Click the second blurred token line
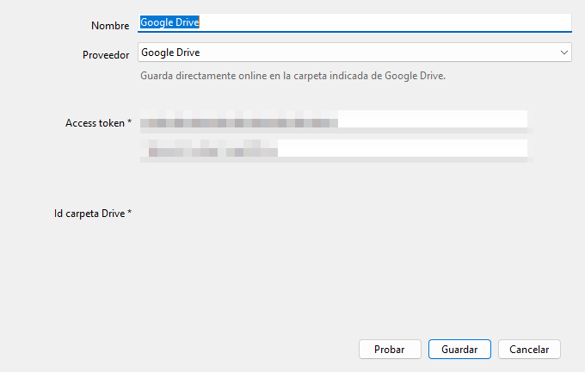Image resolution: width=585 pixels, height=372 pixels. tap(336, 151)
